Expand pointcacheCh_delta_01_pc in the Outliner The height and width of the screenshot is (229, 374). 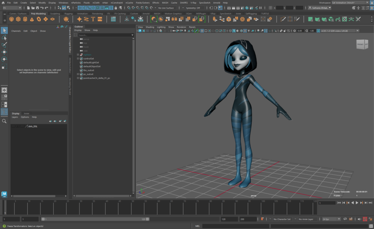(x=78, y=78)
